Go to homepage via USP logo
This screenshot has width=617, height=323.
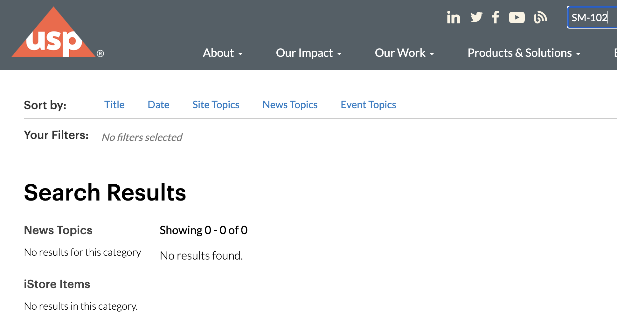tap(54, 35)
